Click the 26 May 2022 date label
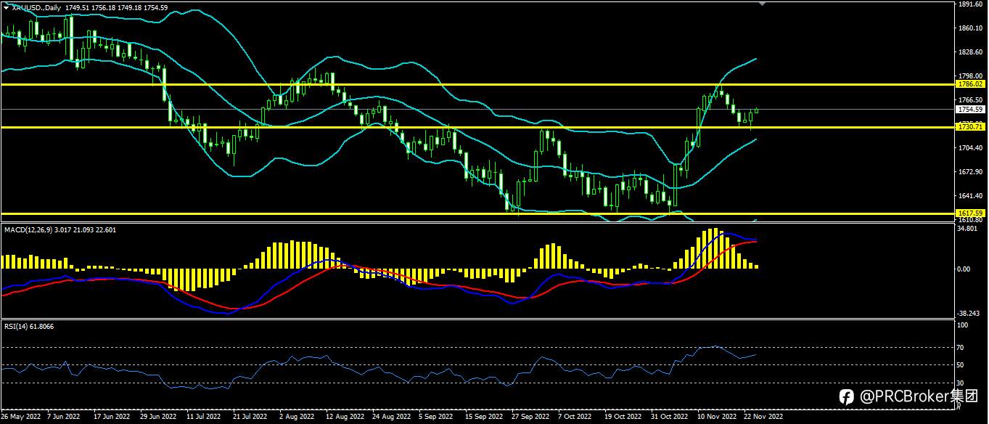 [19, 418]
